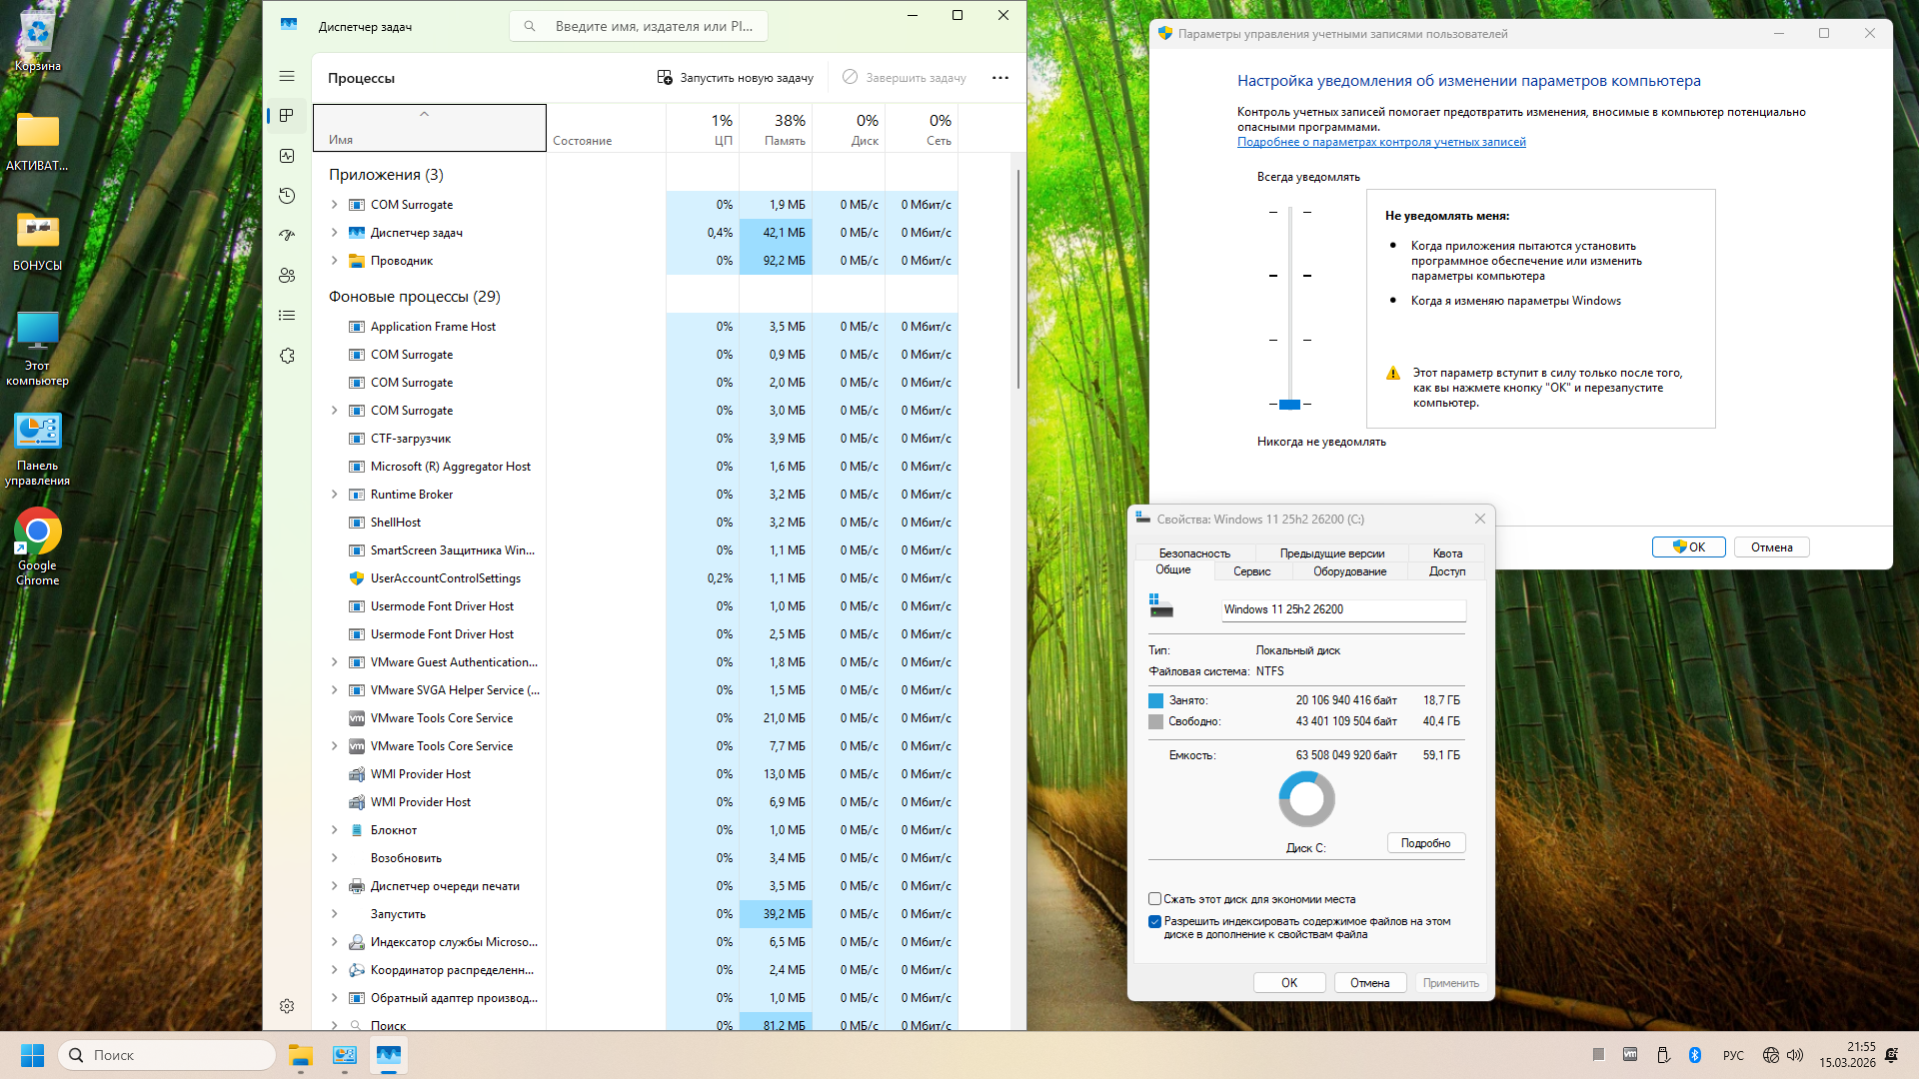Click the UAC notification level slider thumb

click(x=1289, y=405)
